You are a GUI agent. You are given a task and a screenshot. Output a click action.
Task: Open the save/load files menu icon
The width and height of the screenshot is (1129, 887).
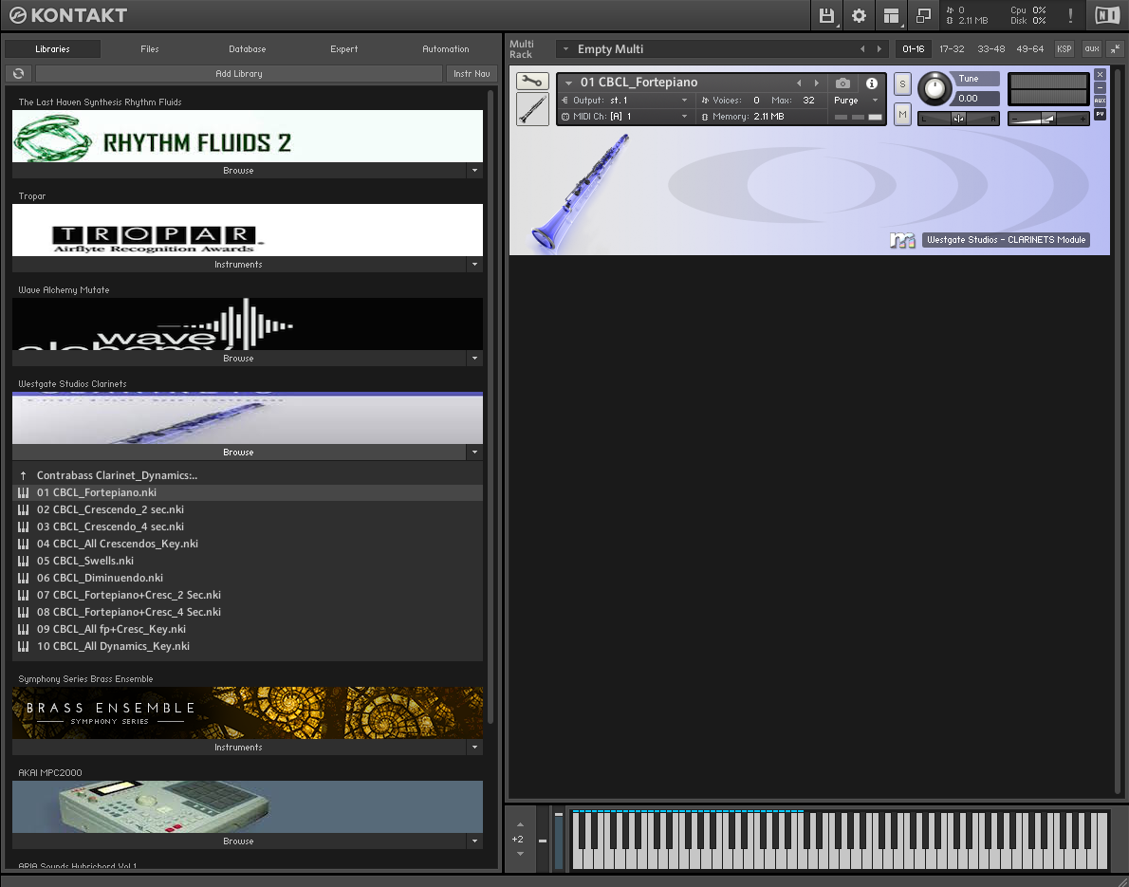pyautogui.click(x=826, y=15)
